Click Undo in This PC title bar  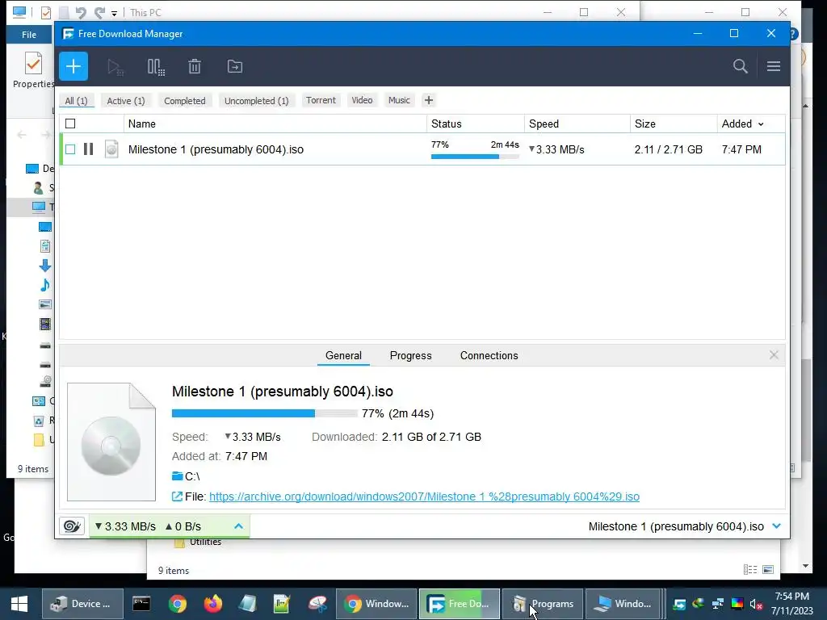pos(81,12)
